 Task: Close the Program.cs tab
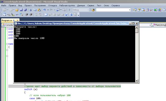(x=18, y=20)
